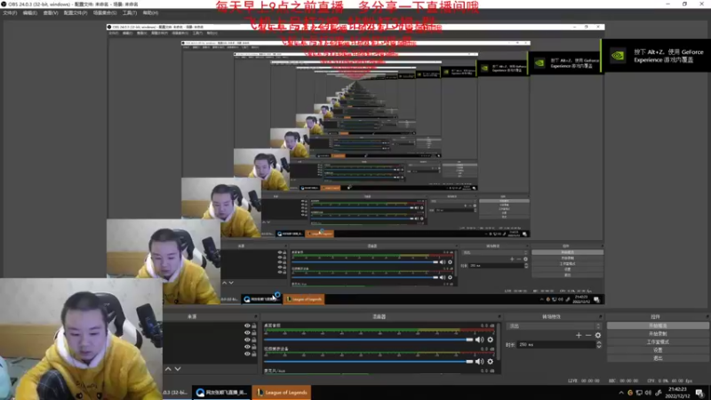Click the 开始录制 start recording button
Image resolution: width=711 pixels, height=400 pixels.
[x=658, y=334]
